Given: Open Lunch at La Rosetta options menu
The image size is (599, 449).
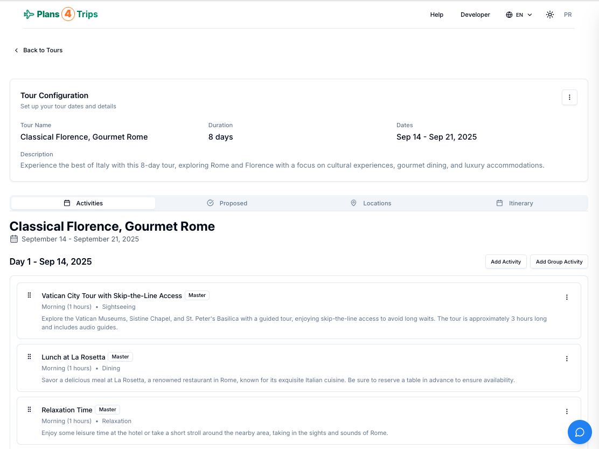Looking at the screenshot, I should [567, 358].
